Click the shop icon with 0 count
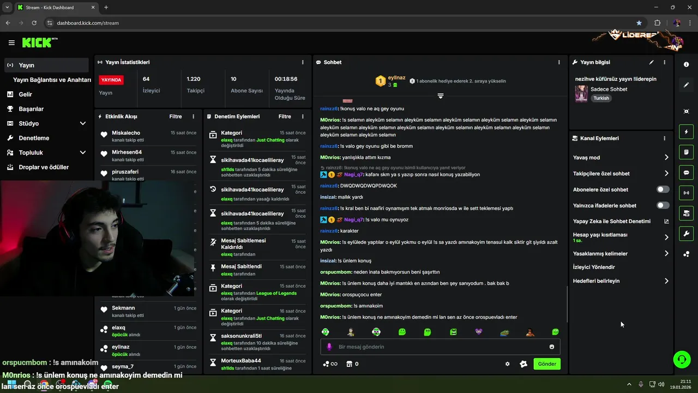Viewport: 698px width, 393px height. click(x=352, y=364)
